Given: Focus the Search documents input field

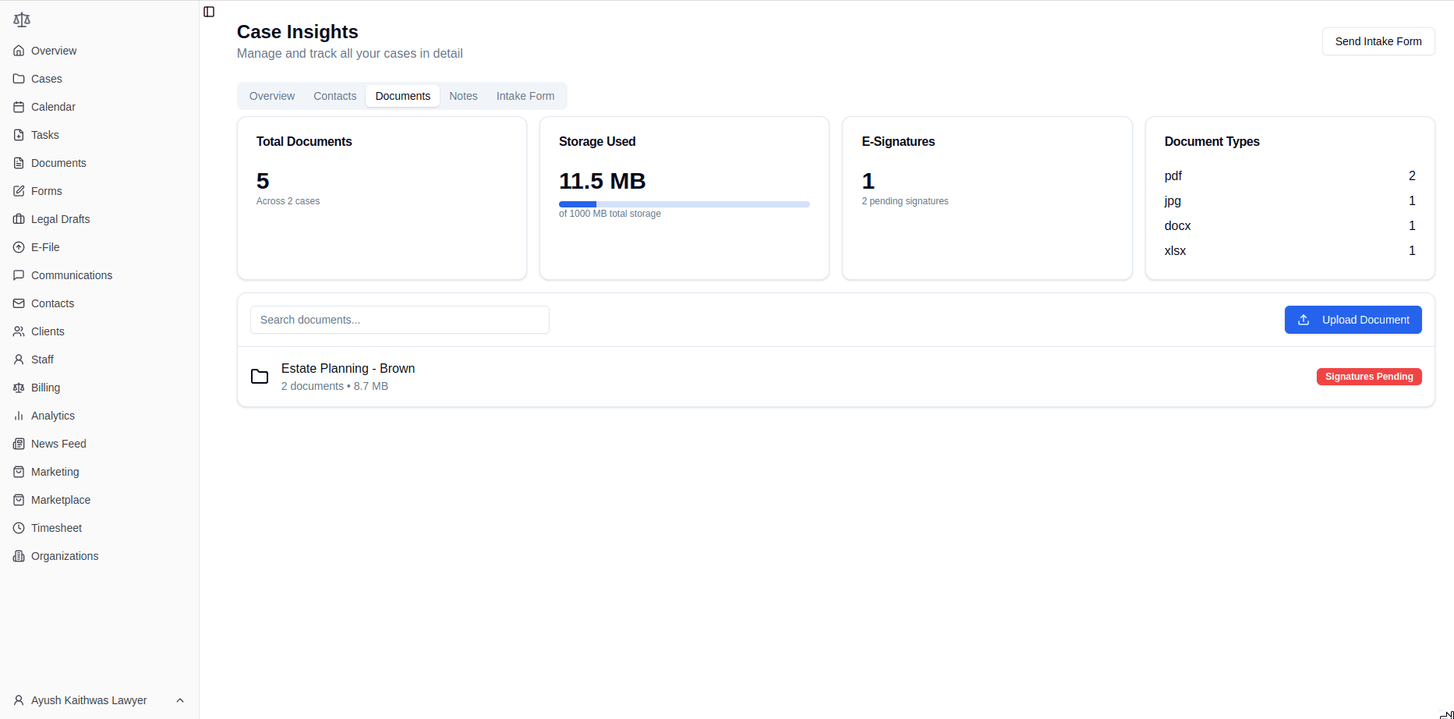Looking at the screenshot, I should tap(399, 320).
